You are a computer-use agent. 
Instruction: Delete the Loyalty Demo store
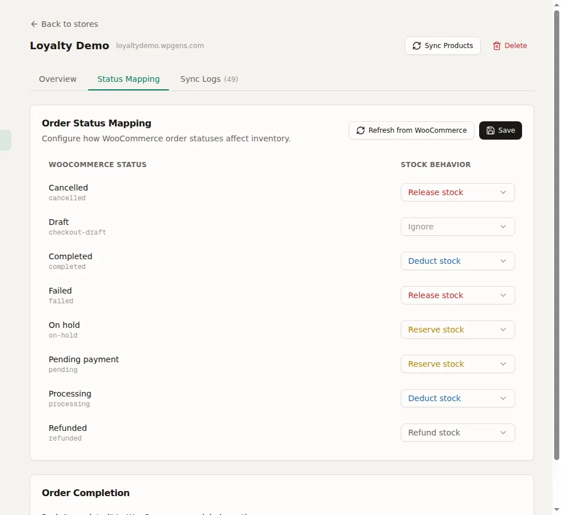click(x=510, y=46)
